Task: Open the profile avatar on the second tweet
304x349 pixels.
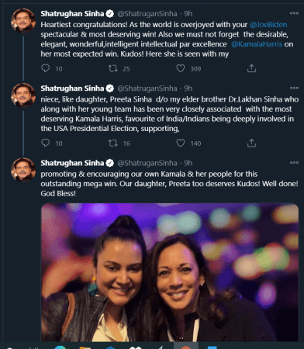Action: pos(23,95)
